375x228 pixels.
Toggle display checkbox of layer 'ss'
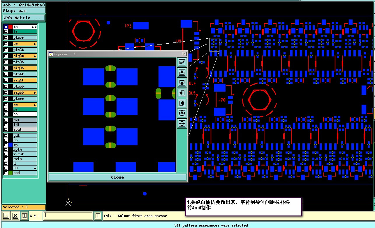coord(6,105)
